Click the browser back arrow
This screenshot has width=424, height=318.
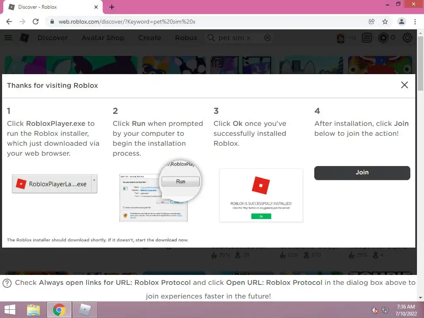click(x=9, y=22)
